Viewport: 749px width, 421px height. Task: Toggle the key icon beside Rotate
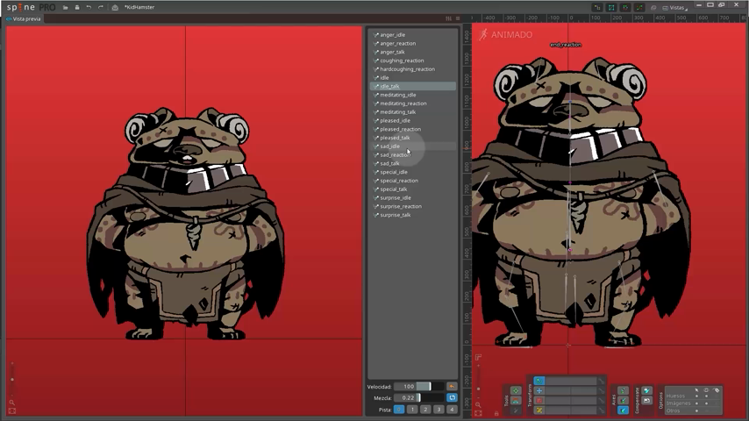pos(602,381)
